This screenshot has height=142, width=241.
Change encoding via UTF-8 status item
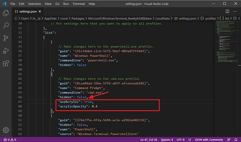tap(181, 140)
